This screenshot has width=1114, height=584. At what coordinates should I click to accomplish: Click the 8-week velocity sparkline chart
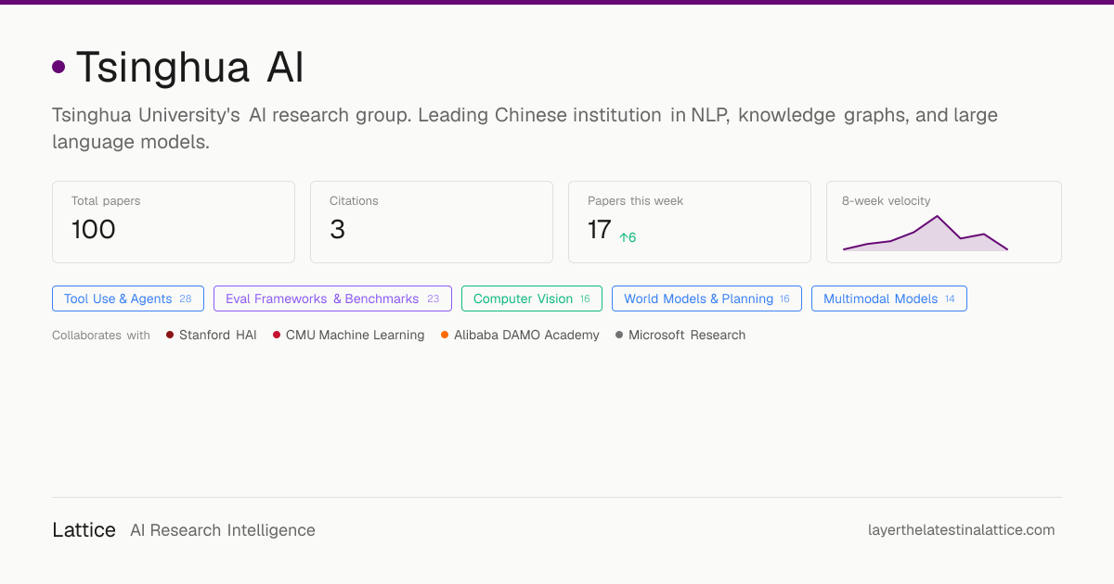click(926, 234)
